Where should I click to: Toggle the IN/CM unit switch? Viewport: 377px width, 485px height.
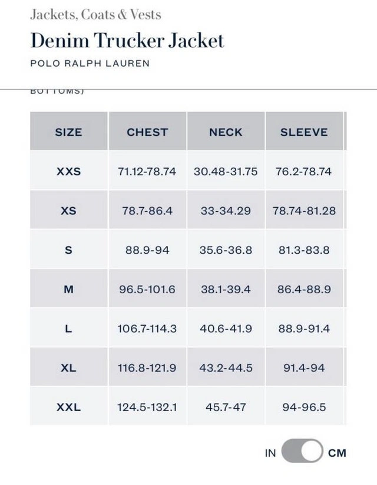[x=302, y=453]
